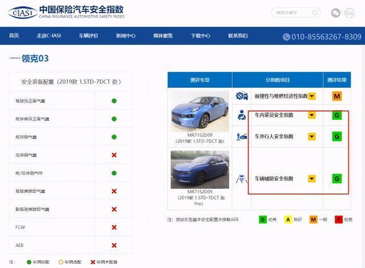365x268 pixels.
Task: Open the 走进C-IASI nav item
Action: pyautogui.click(x=48, y=35)
